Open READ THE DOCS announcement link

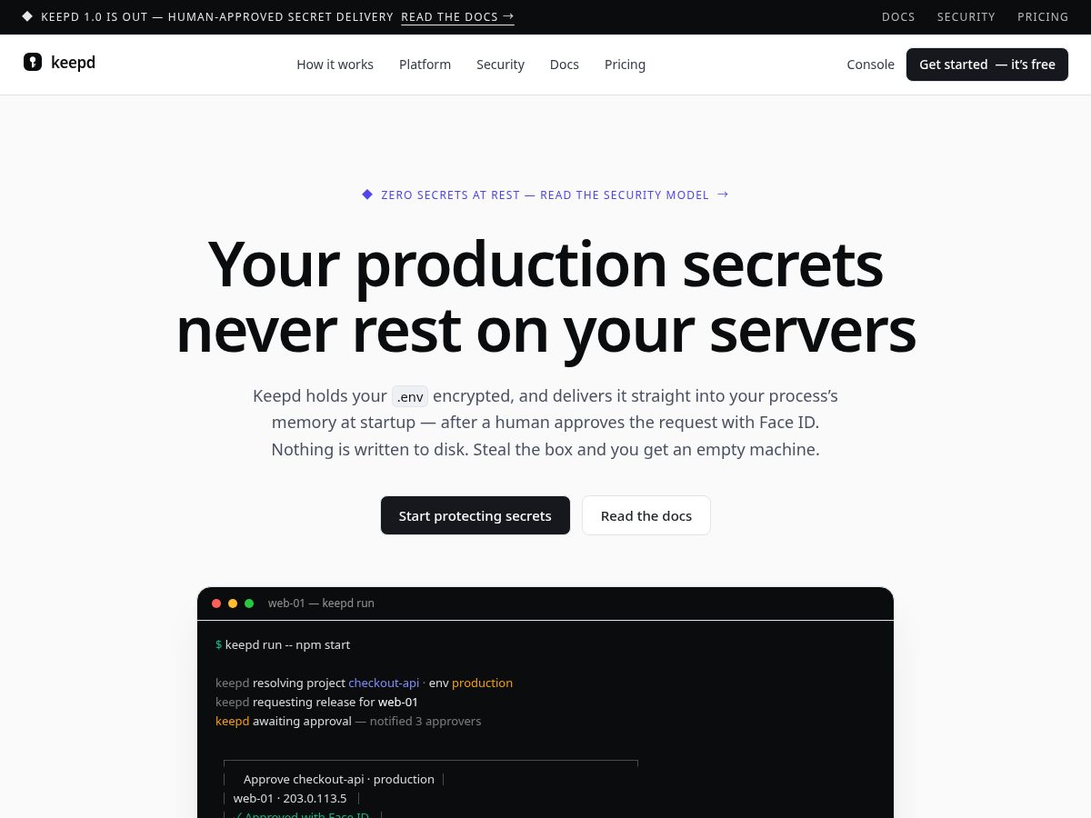(457, 17)
